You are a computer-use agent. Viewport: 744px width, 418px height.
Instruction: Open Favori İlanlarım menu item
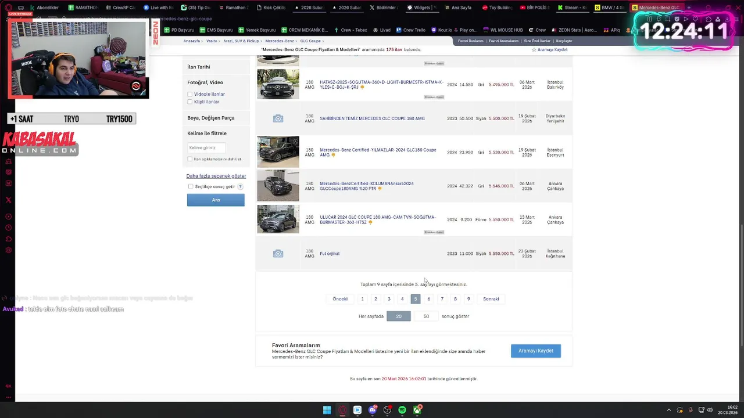471,41
